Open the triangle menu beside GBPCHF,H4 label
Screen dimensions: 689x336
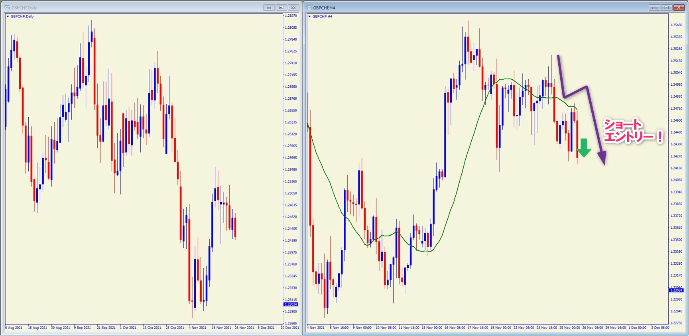(309, 16)
